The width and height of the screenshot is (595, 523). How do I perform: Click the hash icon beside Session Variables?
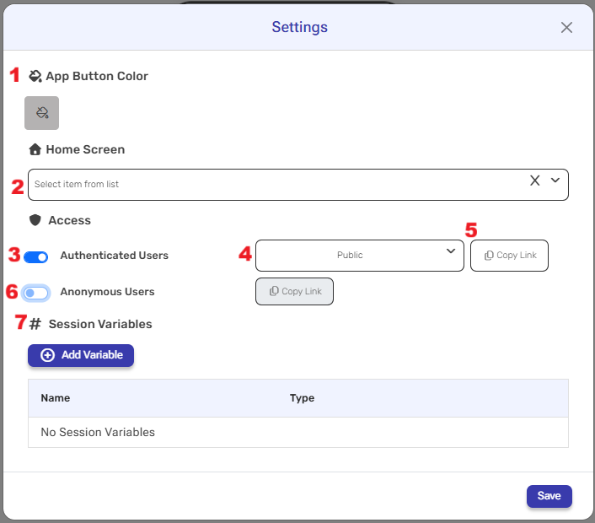pyautogui.click(x=35, y=324)
